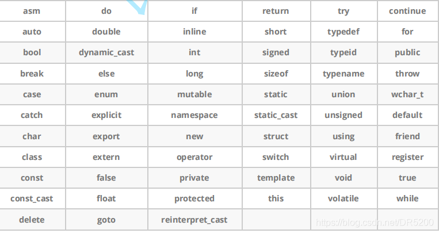Click the 'const_cast' keyword cell

[x=32, y=198]
